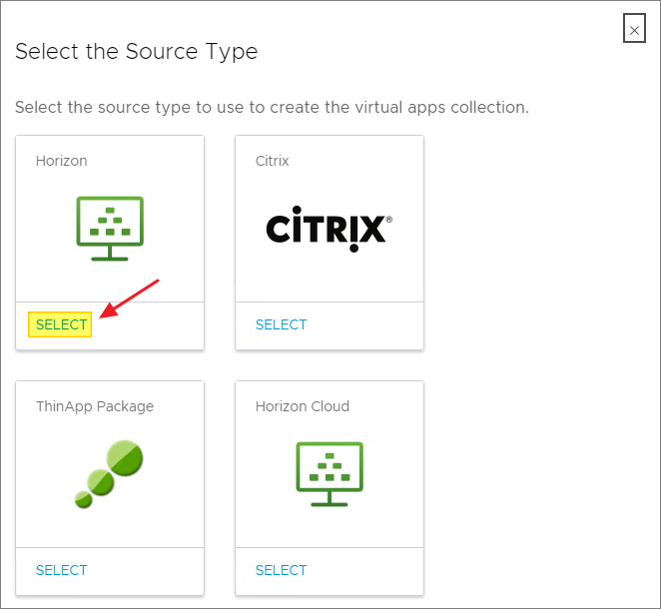Hit SELECT on the Horizon Cloud card
The width and height of the screenshot is (661, 609).
pyautogui.click(x=281, y=570)
